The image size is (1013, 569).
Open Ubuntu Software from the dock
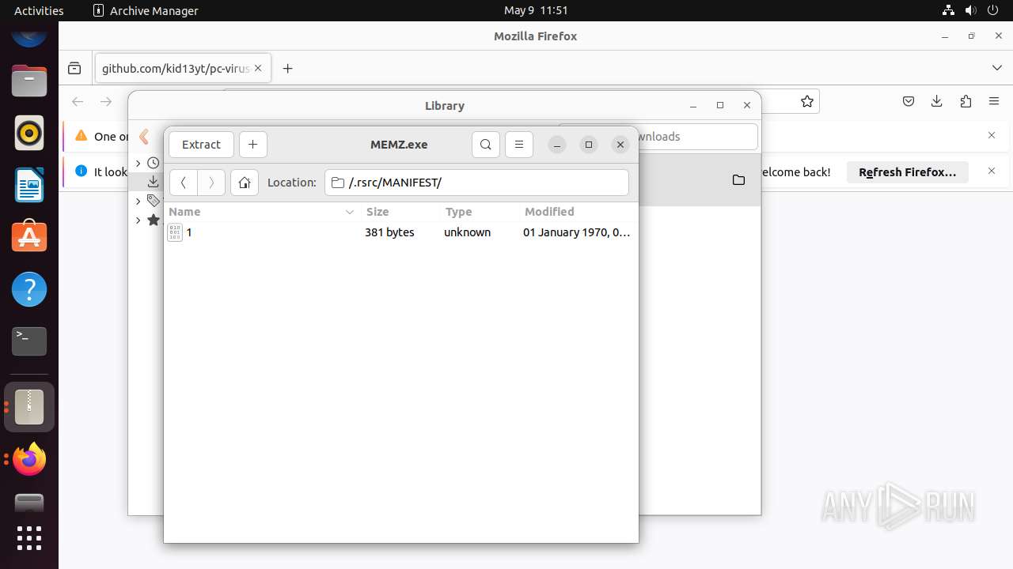click(29, 237)
